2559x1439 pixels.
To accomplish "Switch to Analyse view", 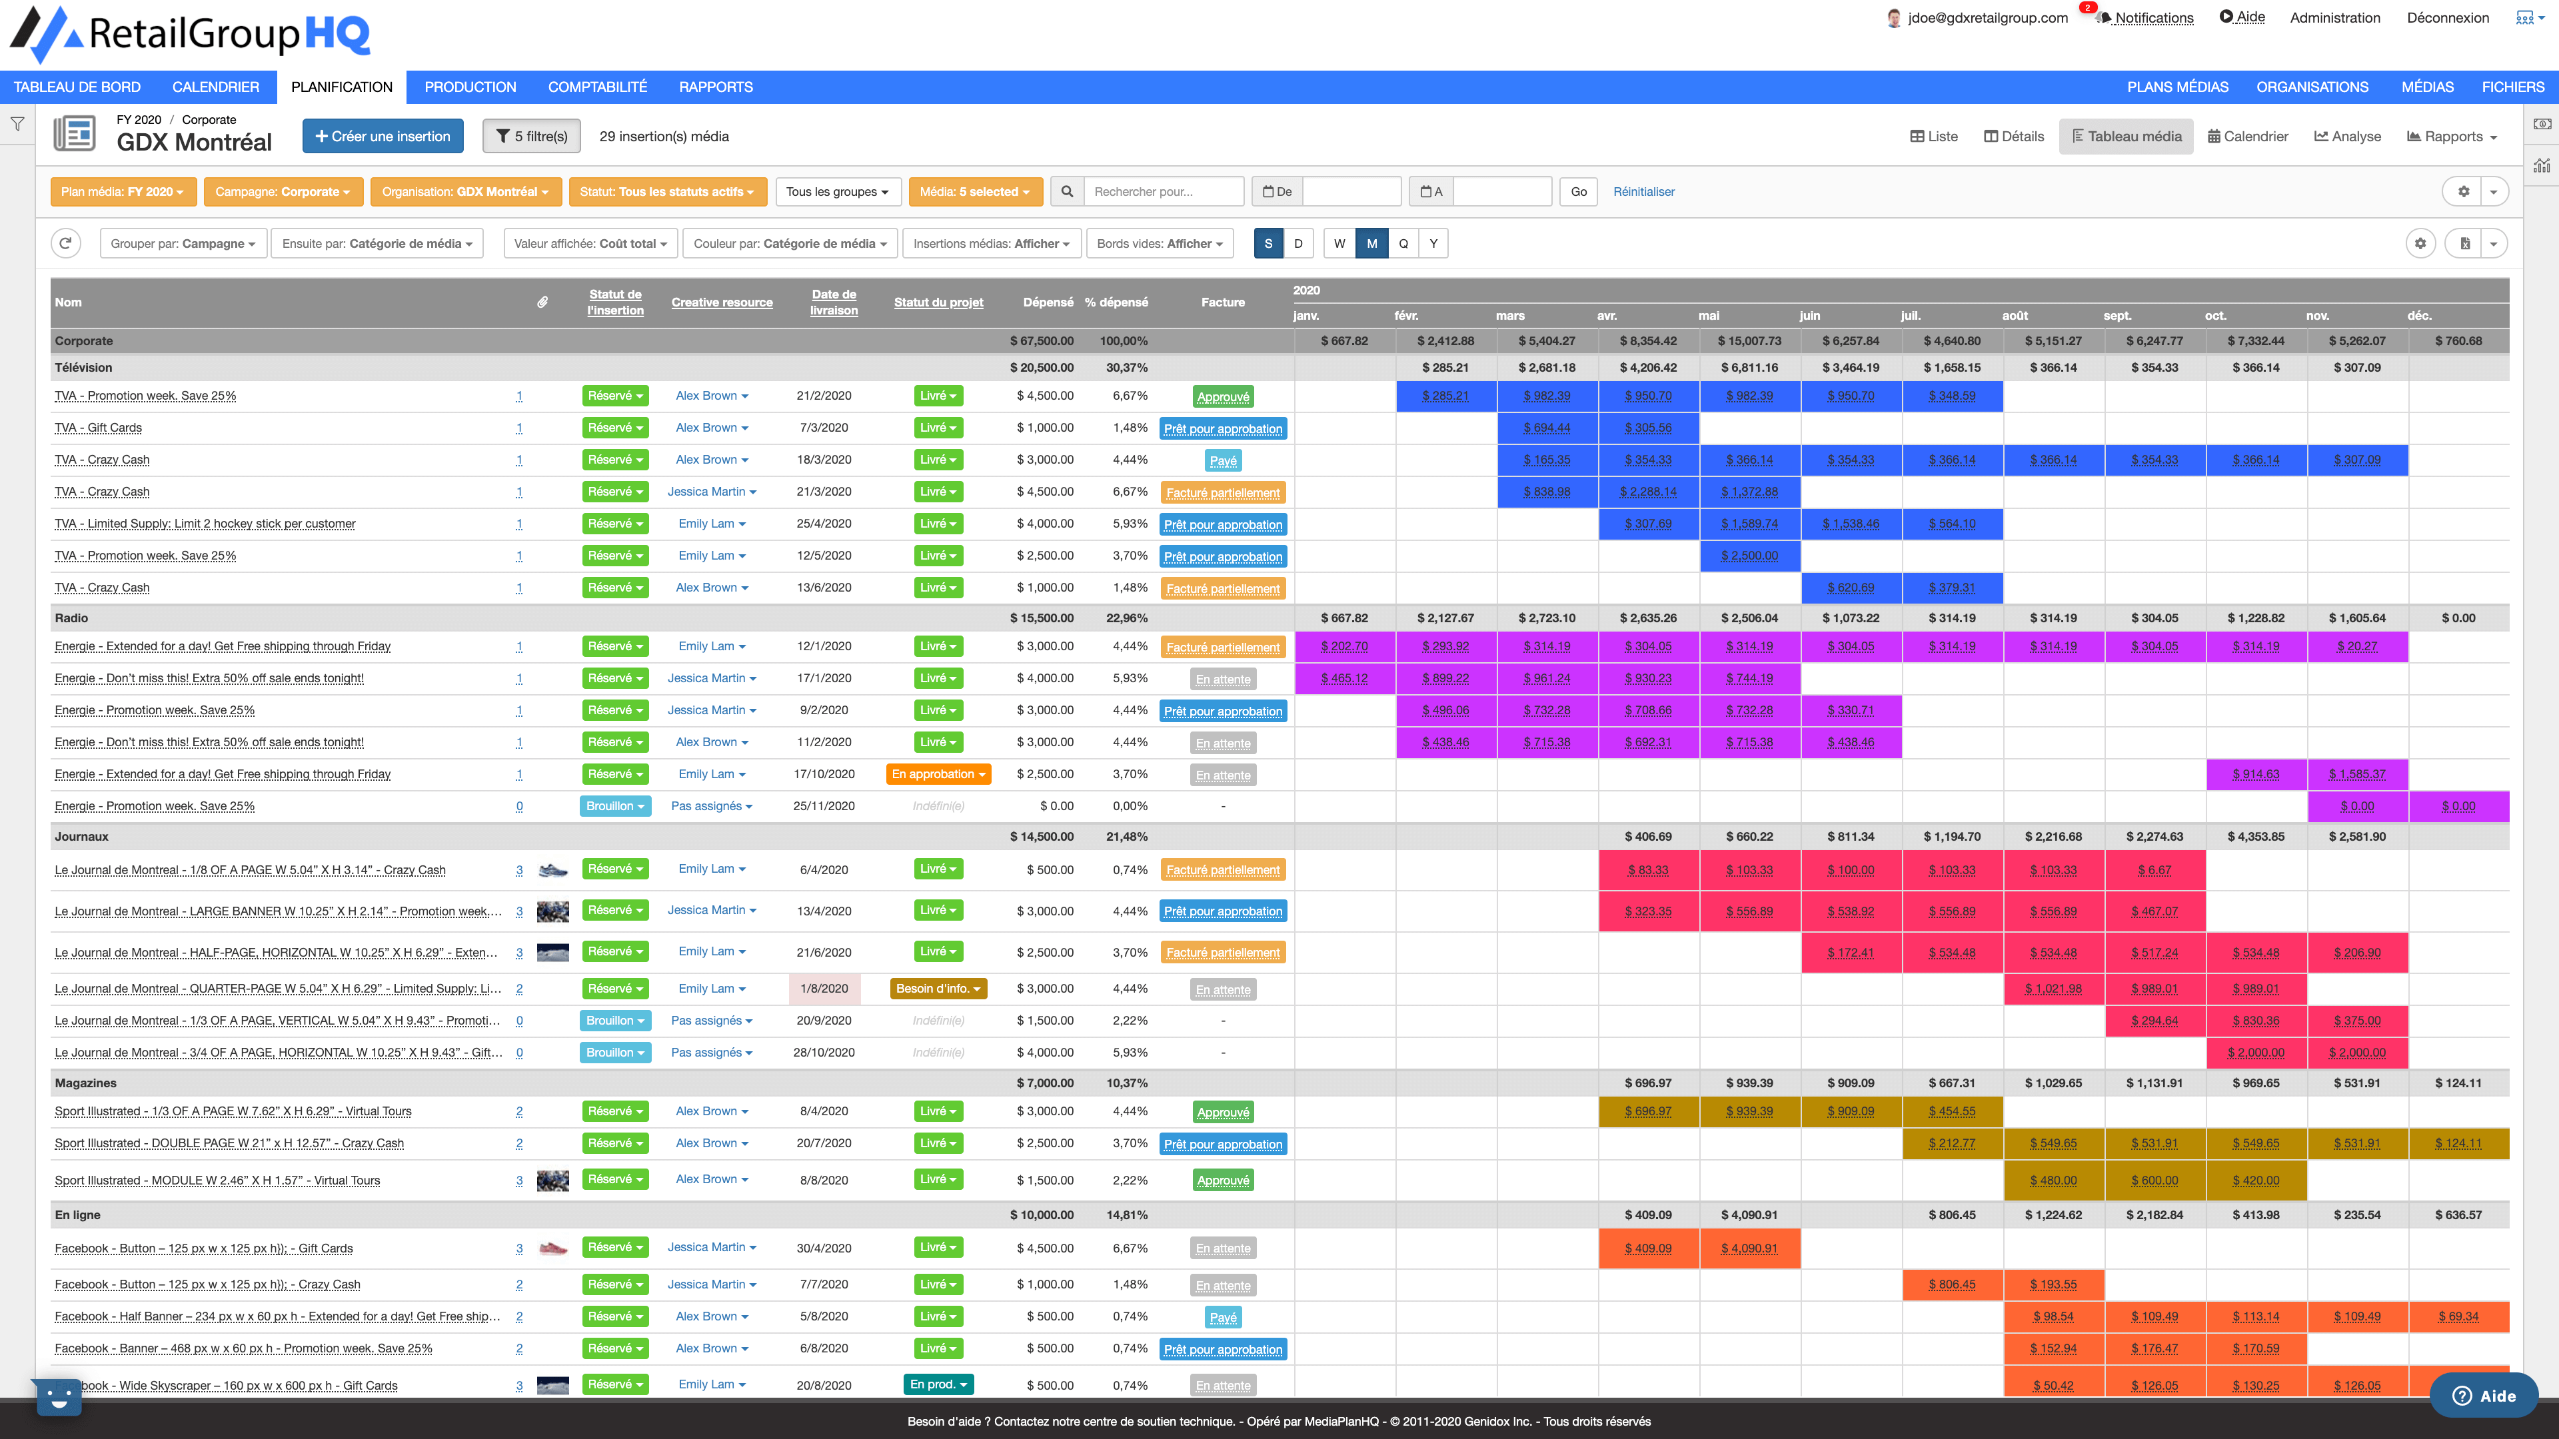I will pyautogui.click(x=2347, y=136).
